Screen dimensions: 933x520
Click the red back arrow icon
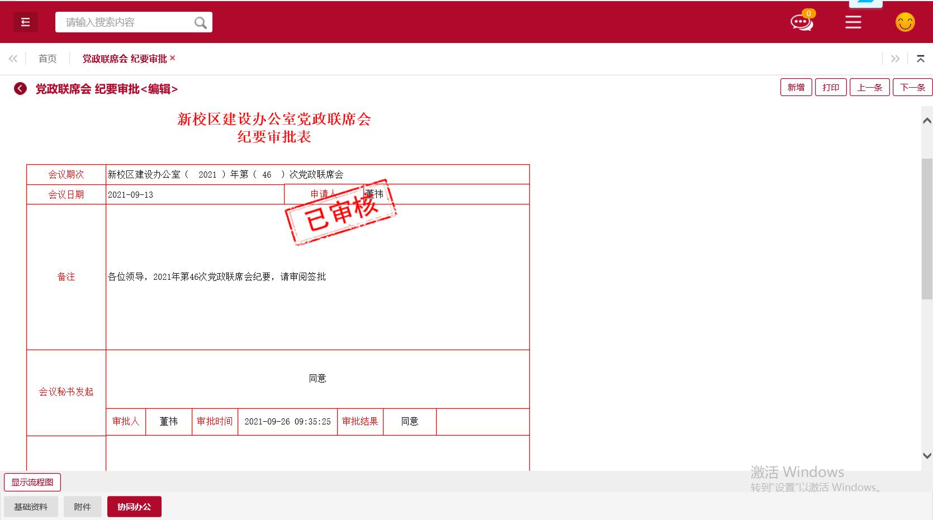(20, 89)
